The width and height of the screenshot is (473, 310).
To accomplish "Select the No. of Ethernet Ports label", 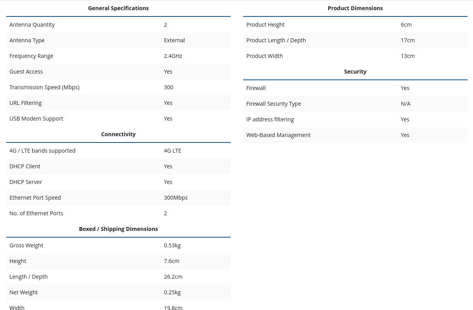I will click(36, 213).
